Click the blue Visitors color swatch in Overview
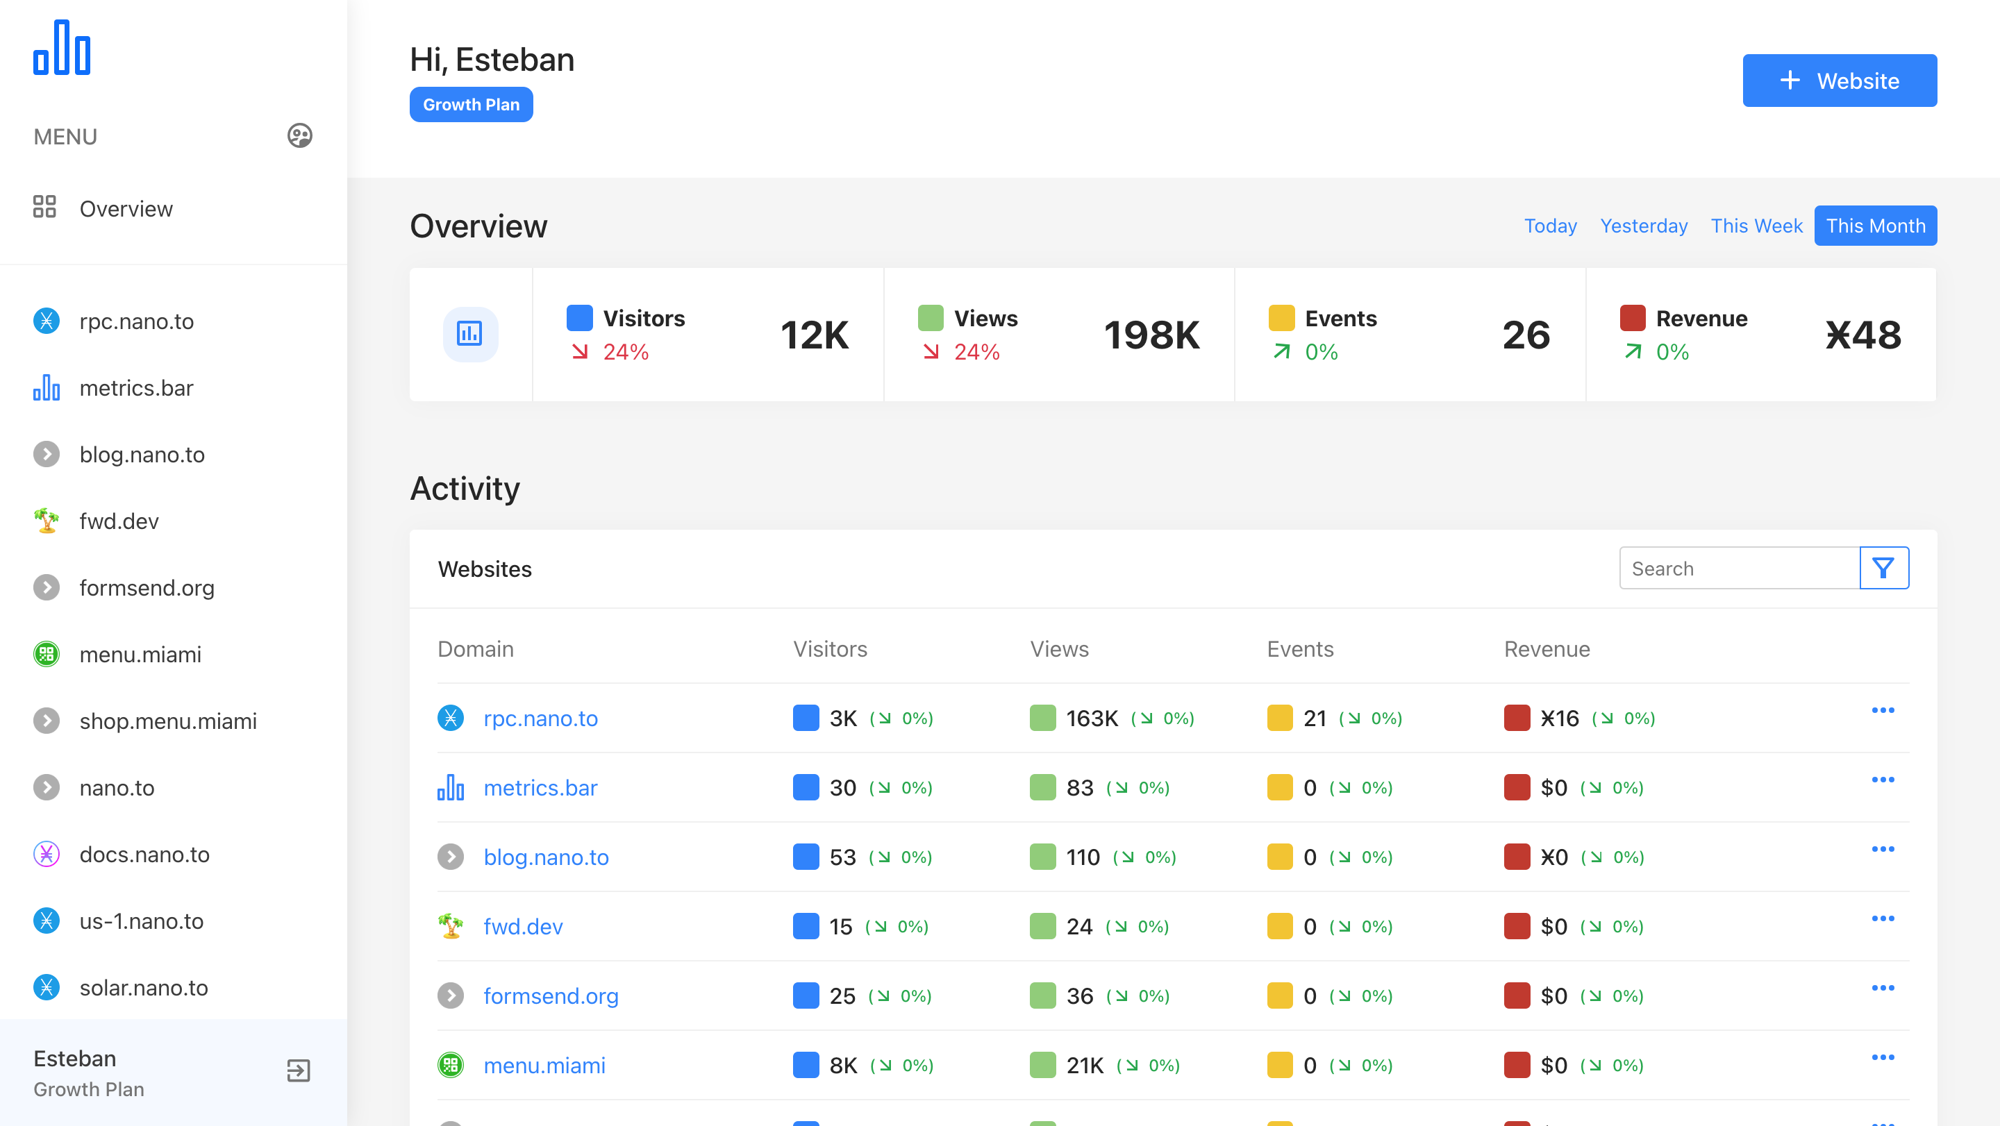This screenshot has width=2000, height=1126. 579,318
